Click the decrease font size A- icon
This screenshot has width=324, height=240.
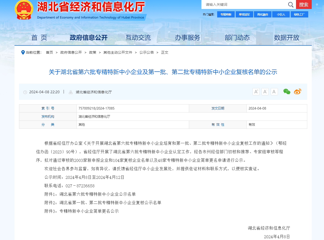click(x=265, y=92)
